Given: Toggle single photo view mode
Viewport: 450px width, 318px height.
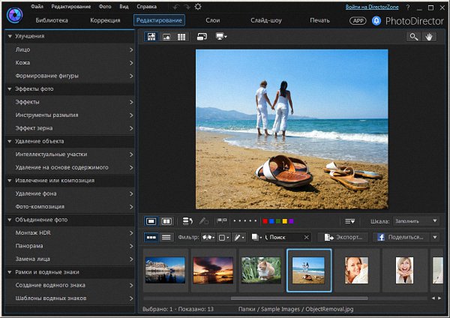Looking at the screenshot, I should tap(151, 221).
